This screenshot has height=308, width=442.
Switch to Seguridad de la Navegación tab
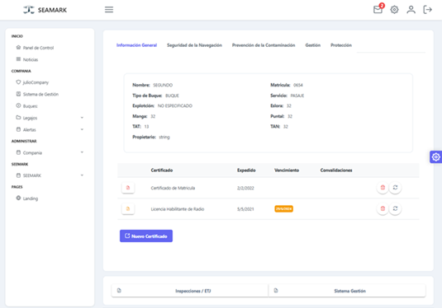[194, 45]
